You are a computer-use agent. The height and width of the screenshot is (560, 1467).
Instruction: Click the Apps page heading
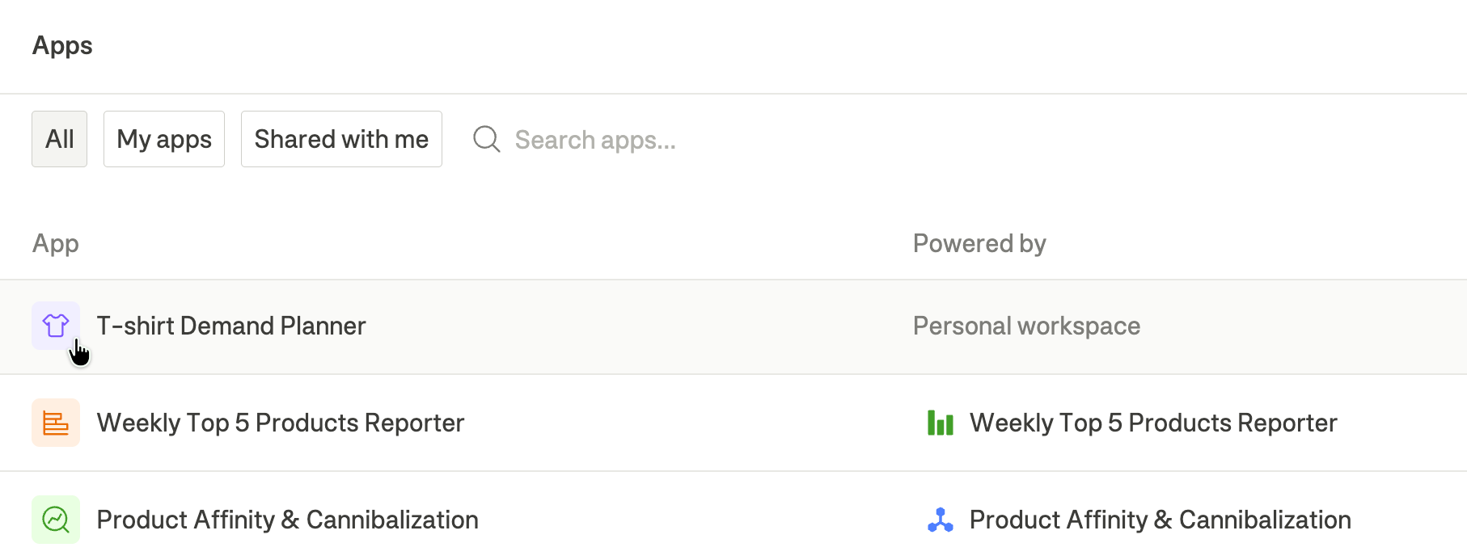pyautogui.click(x=62, y=45)
